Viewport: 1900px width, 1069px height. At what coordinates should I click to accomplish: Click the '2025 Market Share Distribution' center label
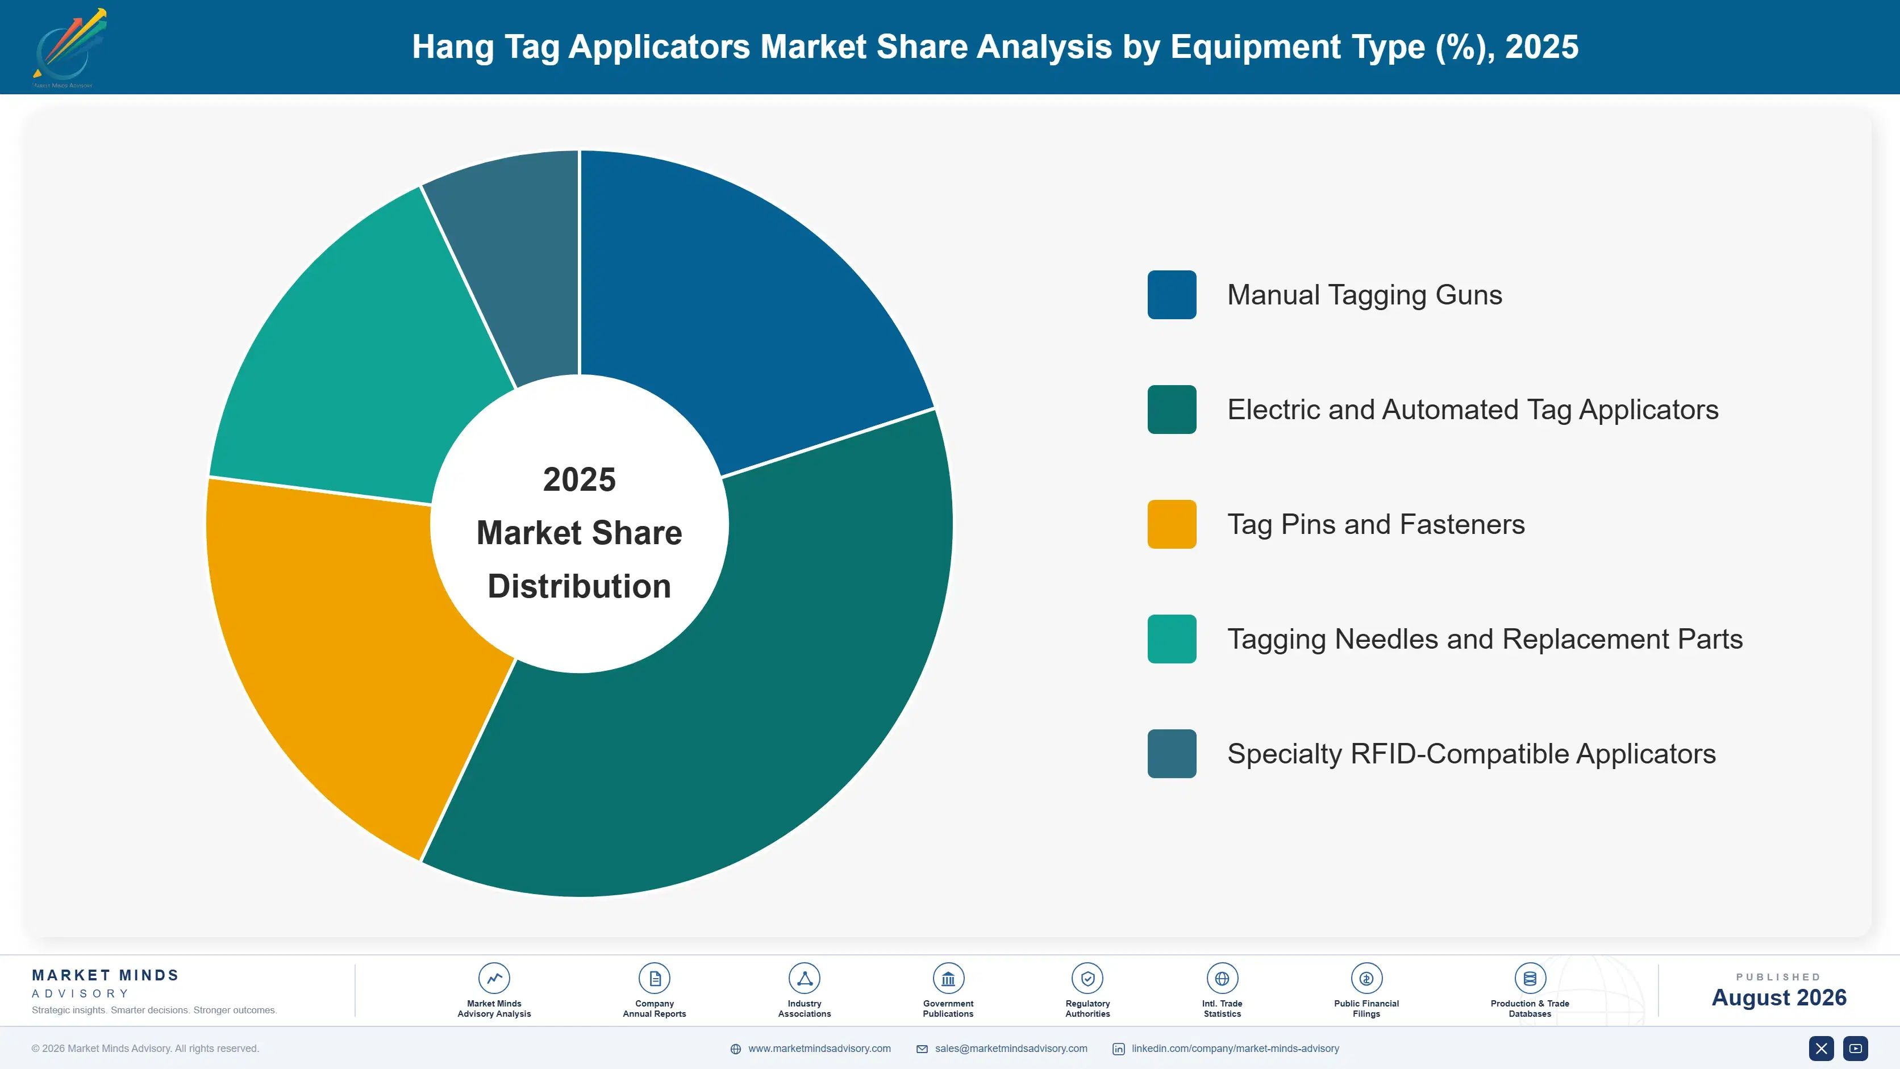pyautogui.click(x=580, y=532)
